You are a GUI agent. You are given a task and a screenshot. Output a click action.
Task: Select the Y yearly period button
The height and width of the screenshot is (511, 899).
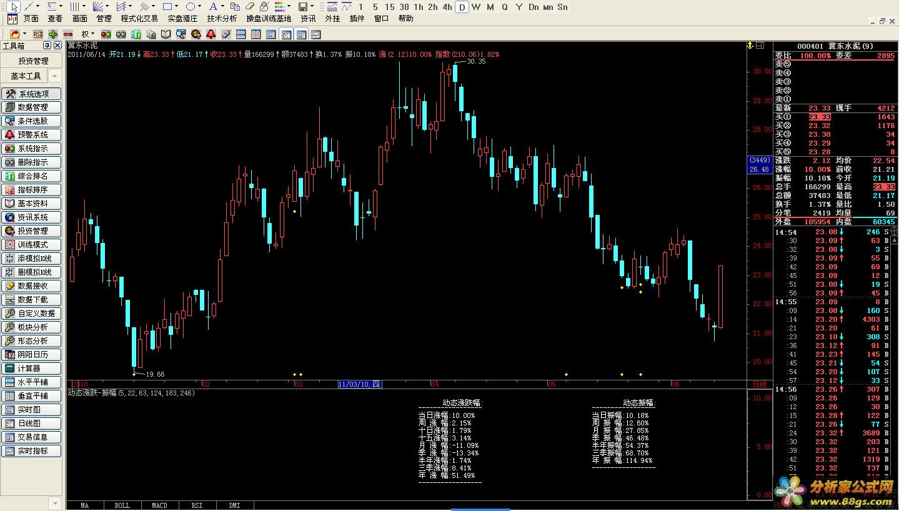[519, 7]
